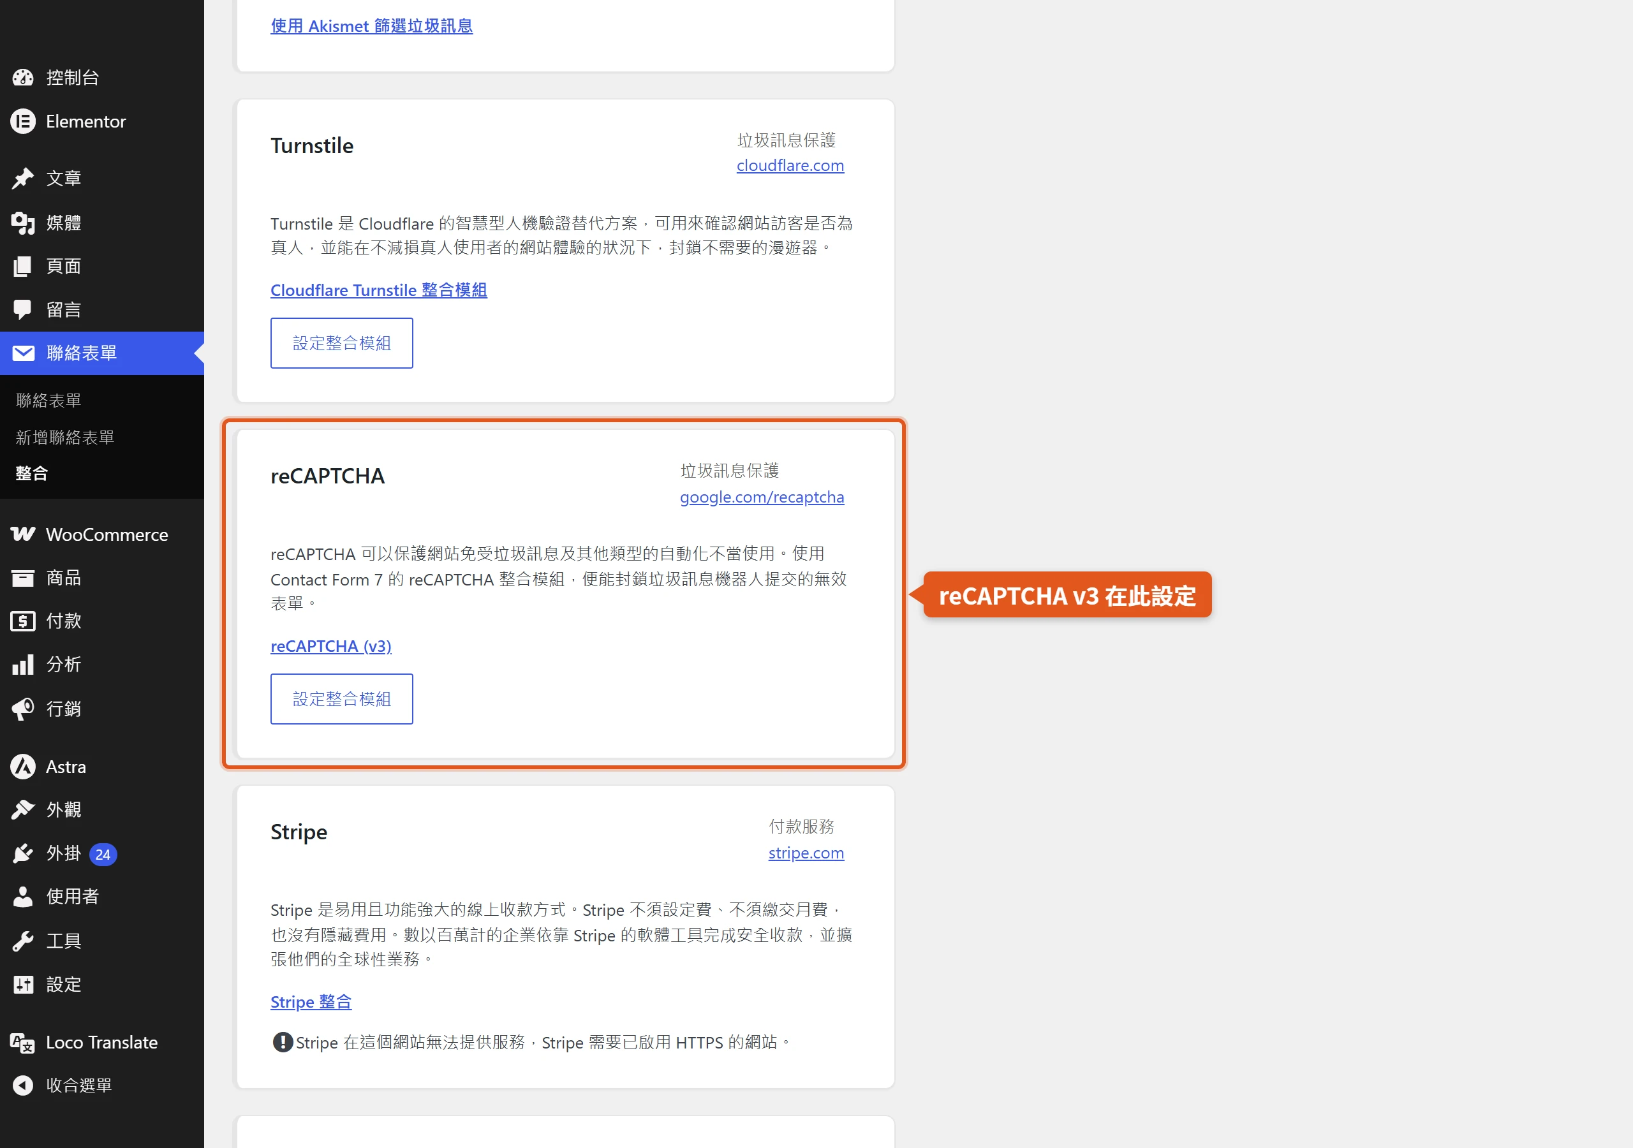Click the 外掛 plug icon
This screenshot has height=1148, width=1633.
[x=23, y=853]
